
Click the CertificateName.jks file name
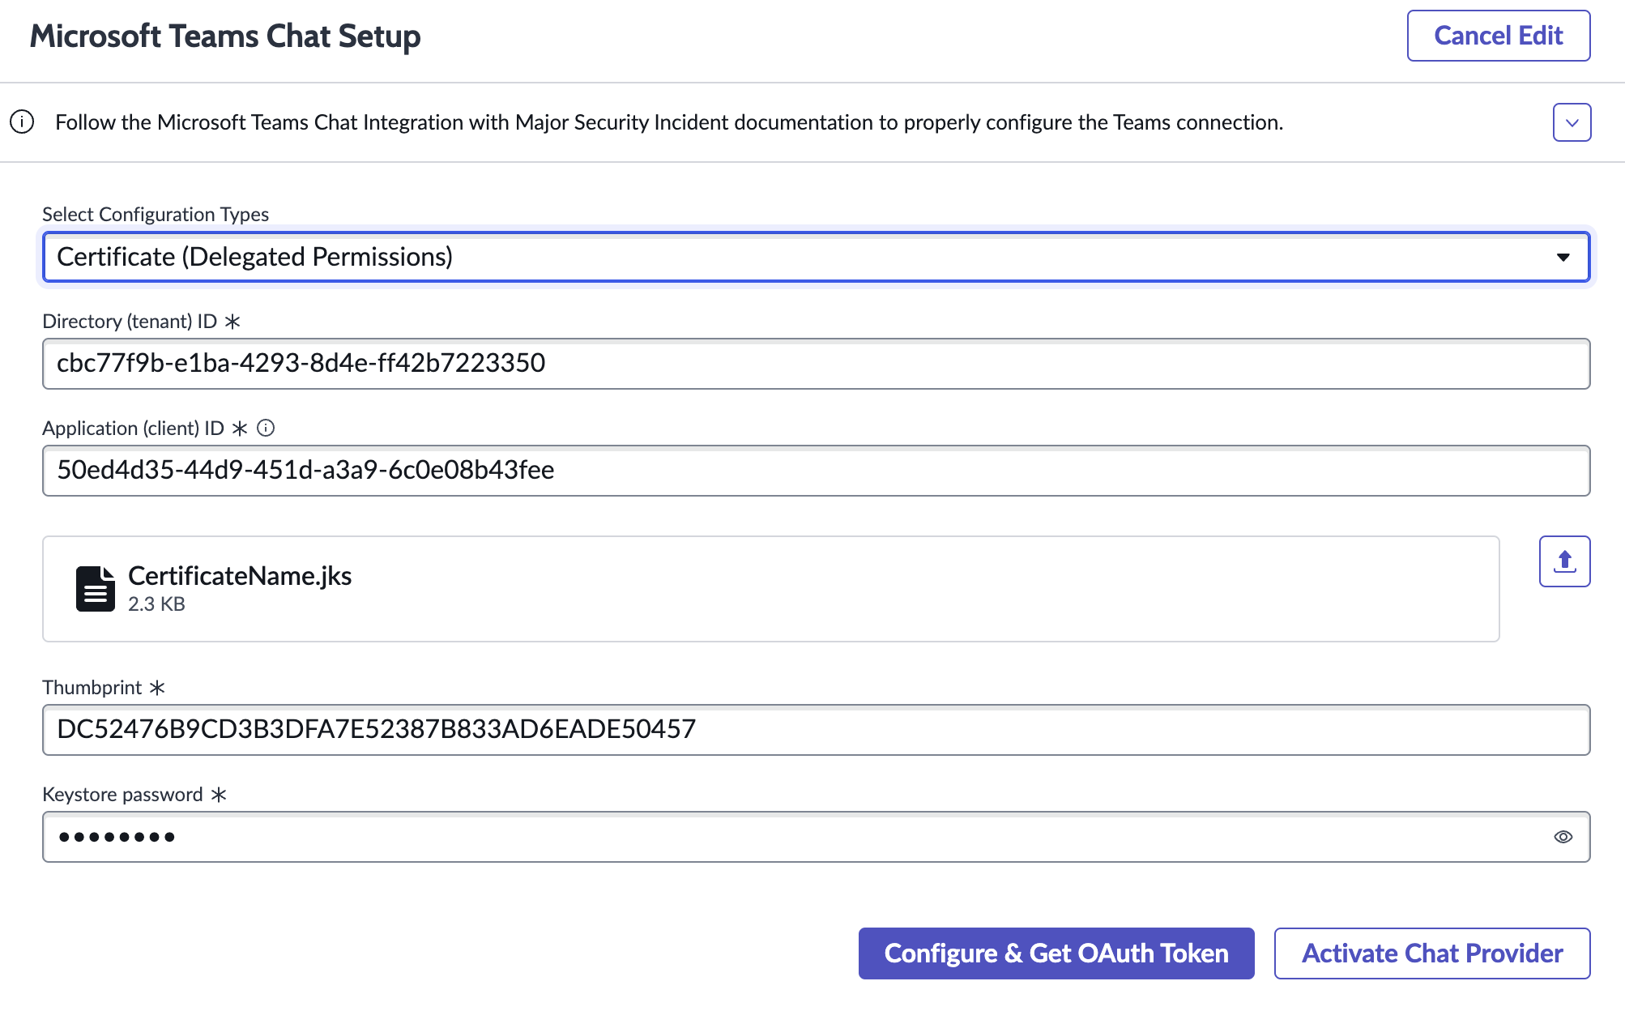tap(240, 575)
